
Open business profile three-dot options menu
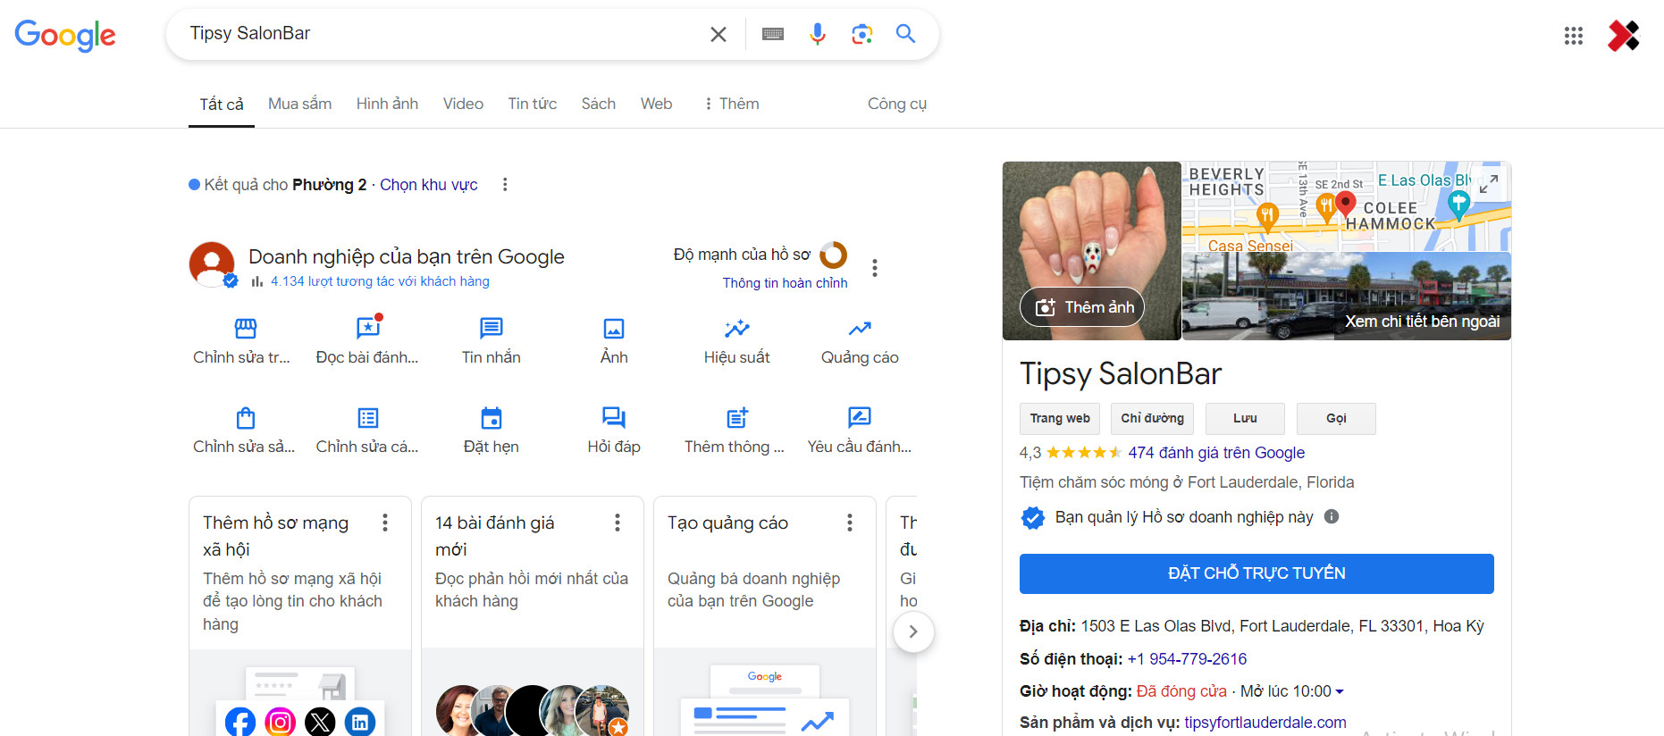tap(875, 268)
